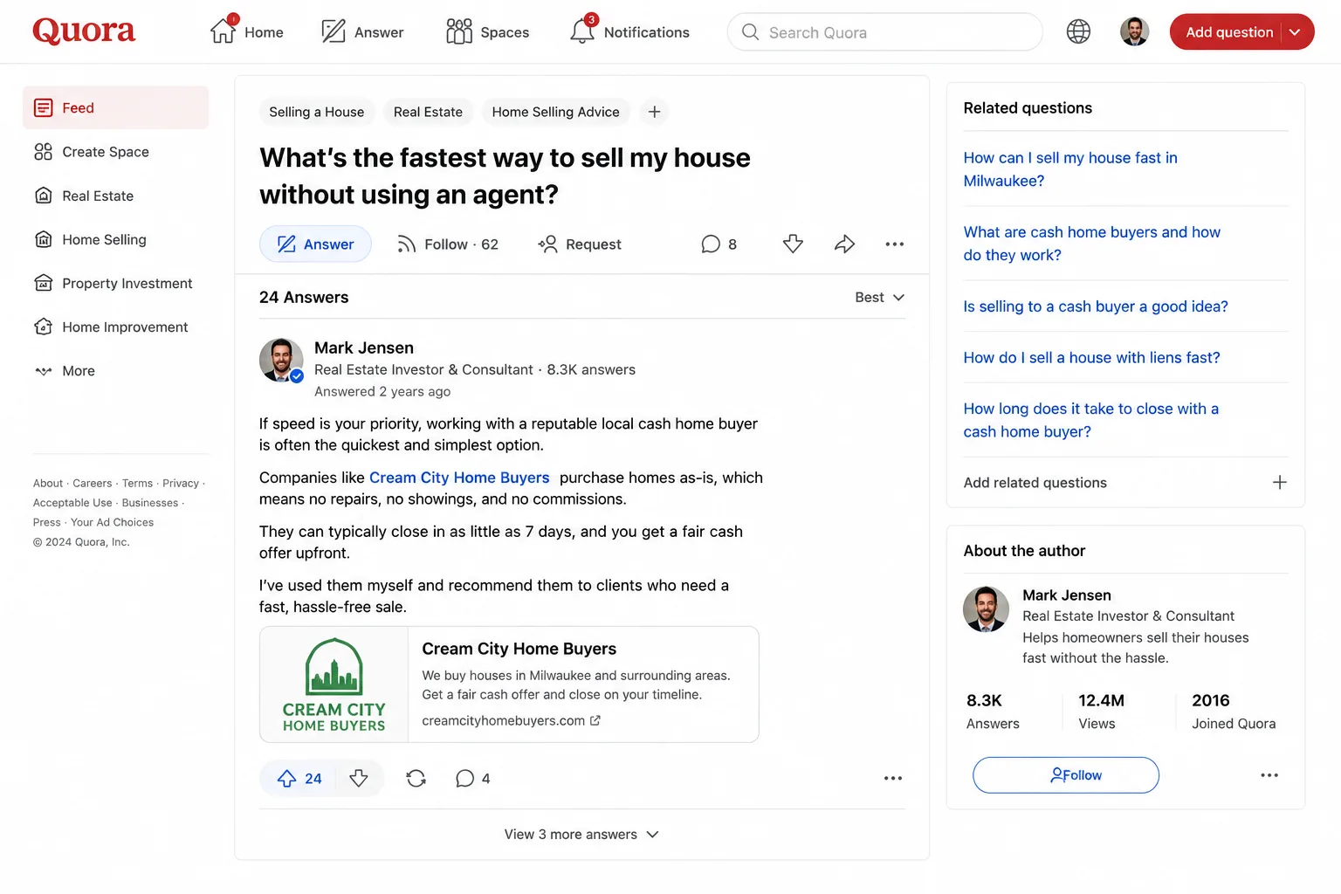1341x894 pixels.
Task: Upvote Mark Jensen's answer
Action: tap(299, 778)
